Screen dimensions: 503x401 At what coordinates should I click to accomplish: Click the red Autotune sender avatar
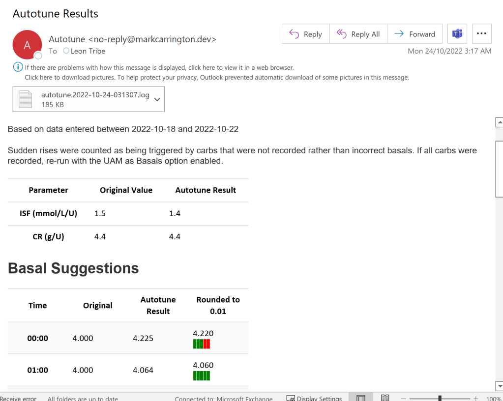click(x=27, y=45)
